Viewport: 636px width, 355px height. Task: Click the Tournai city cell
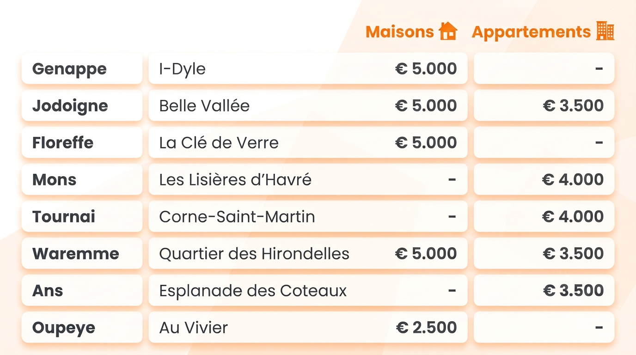pos(82,216)
